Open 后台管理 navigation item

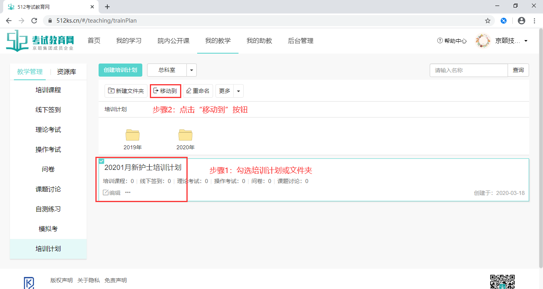[301, 40]
